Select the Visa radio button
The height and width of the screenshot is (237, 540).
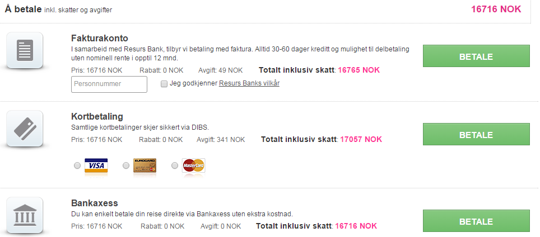tap(77, 165)
